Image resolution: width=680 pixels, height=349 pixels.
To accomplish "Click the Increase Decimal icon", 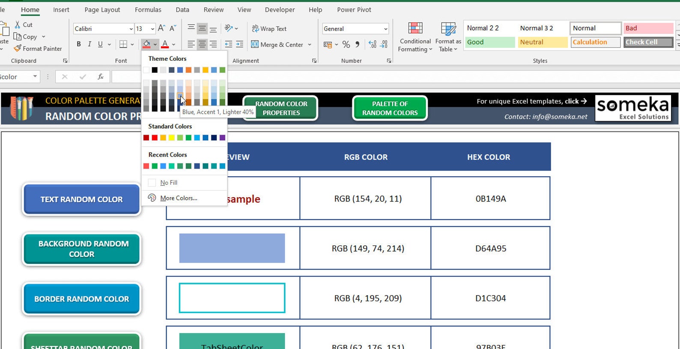I will [373, 44].
